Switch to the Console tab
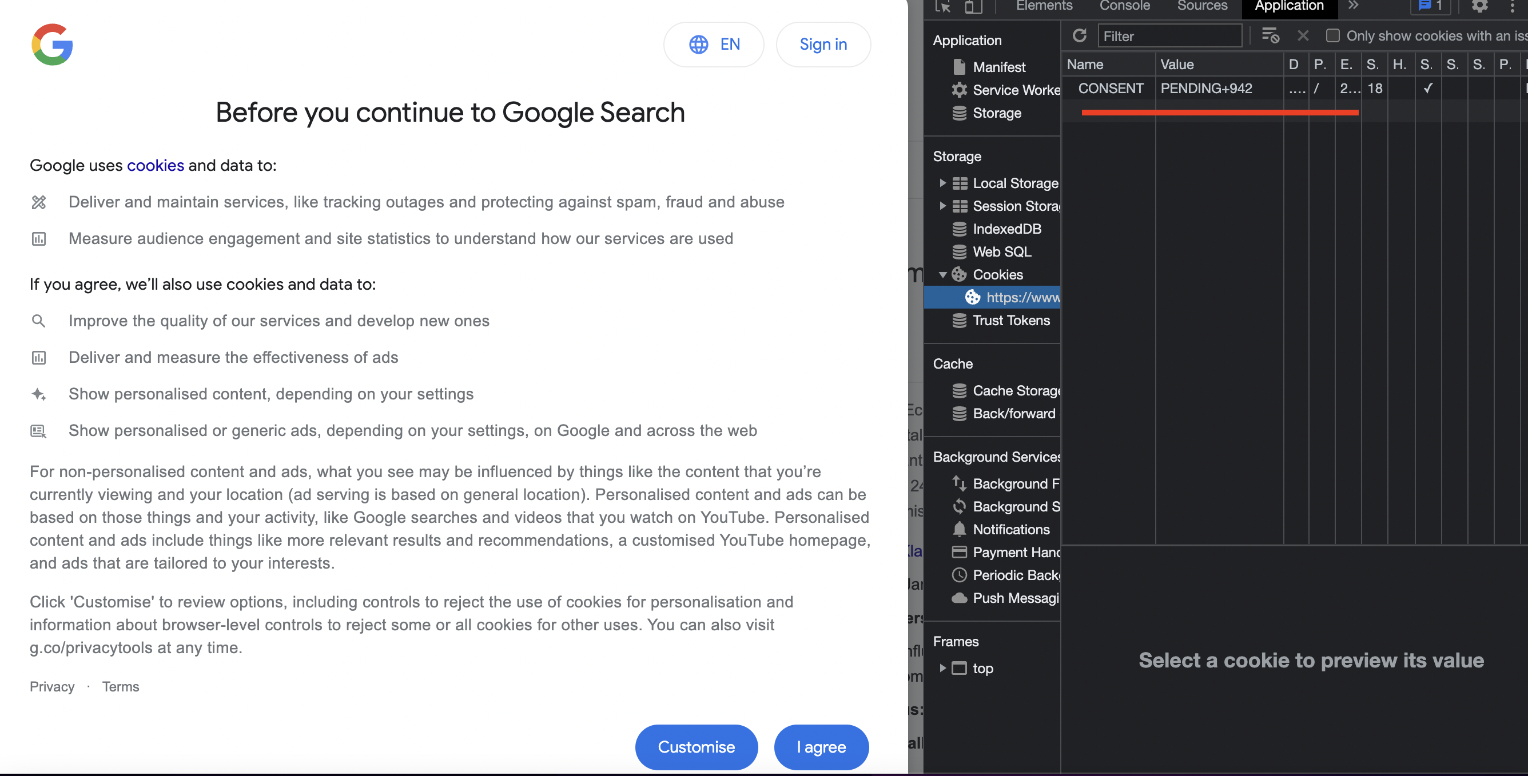Viewport: 1528px width, 776px height. pyautogui.click(x=1124, y=6)
